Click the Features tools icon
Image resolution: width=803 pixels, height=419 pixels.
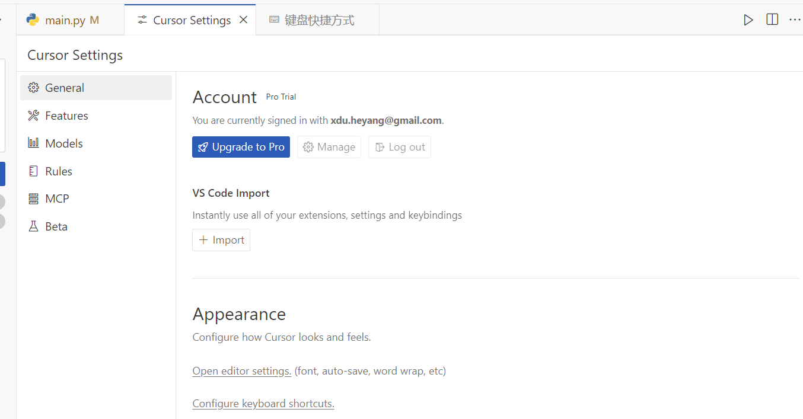click(x=34, y=116)
